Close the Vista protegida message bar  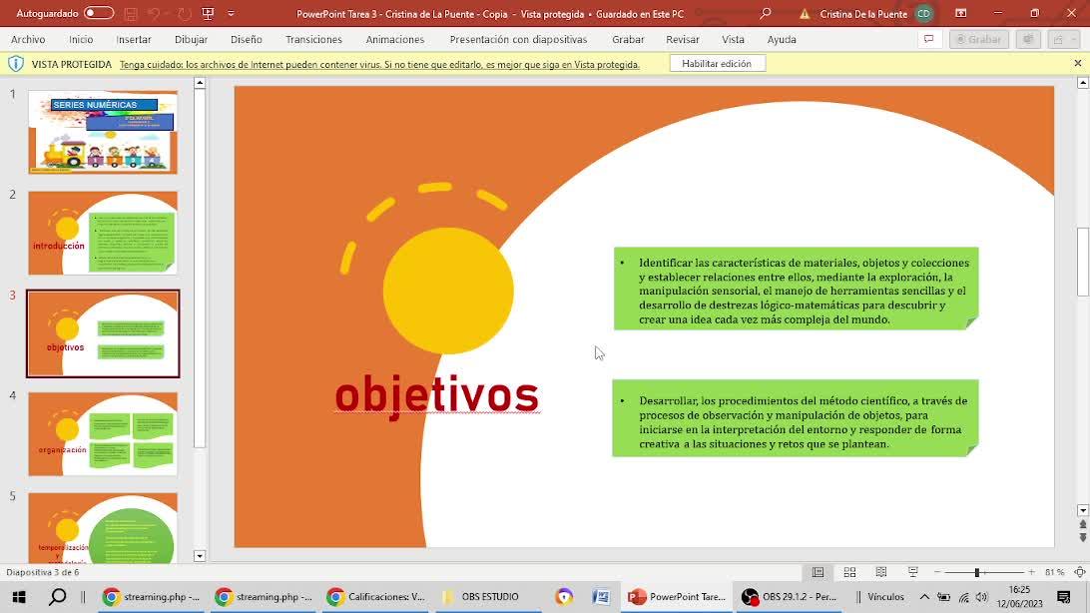(1077, 64)
